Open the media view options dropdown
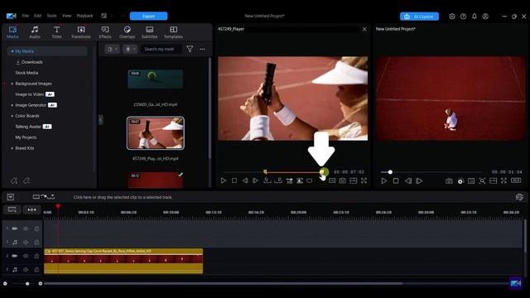The image size is (530, 298). (130, 50)
